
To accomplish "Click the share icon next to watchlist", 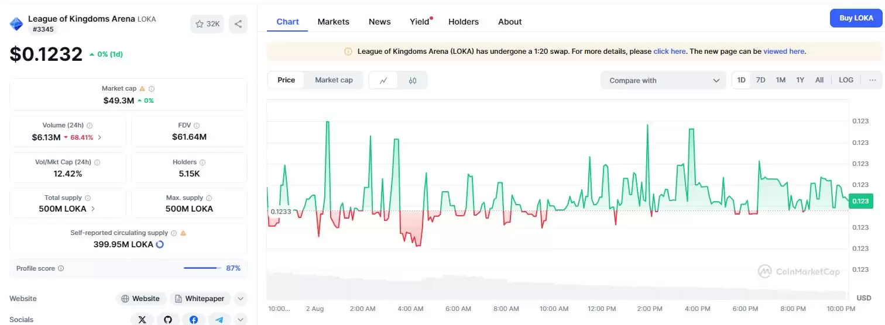I will coord(238,24).
